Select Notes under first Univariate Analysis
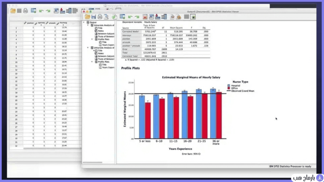The image size is (324, 182). click(x=101, y=31)
